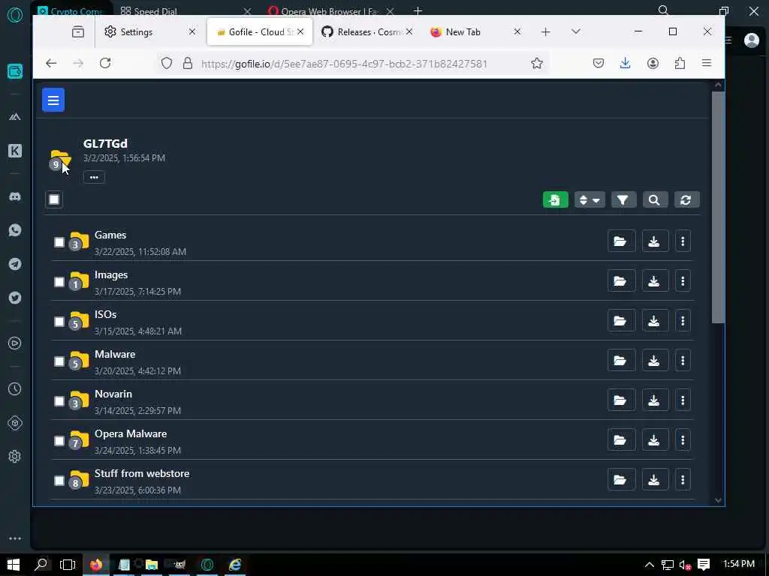Click the gofile.io address bar
This screenshot has width=769, height=576.
(353, 64)
